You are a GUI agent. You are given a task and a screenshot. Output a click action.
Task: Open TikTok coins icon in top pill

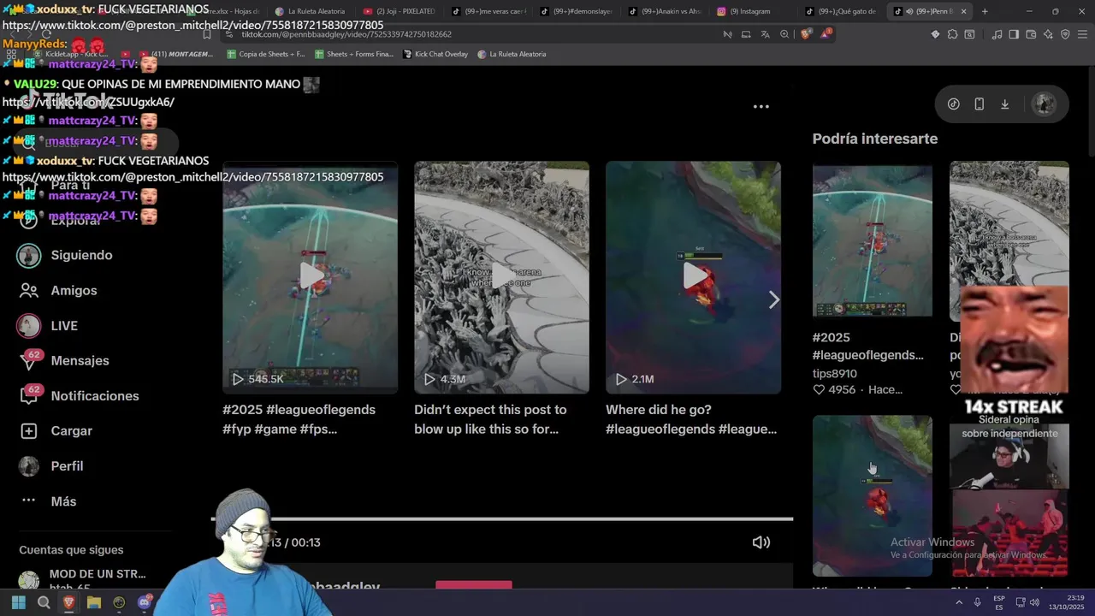pyautogui.click(x=954, y=104)
